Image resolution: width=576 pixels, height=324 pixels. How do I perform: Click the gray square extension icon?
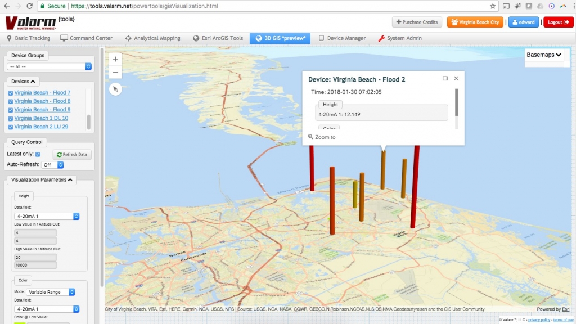[529, 6]
